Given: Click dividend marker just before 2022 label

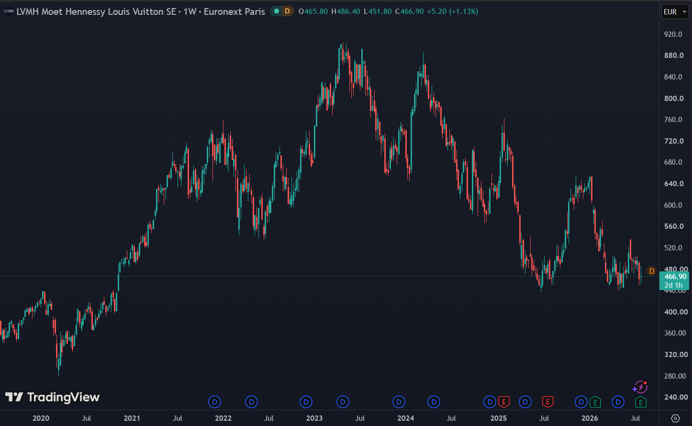Looking at the screenshot, I should (x=215, y=402).
